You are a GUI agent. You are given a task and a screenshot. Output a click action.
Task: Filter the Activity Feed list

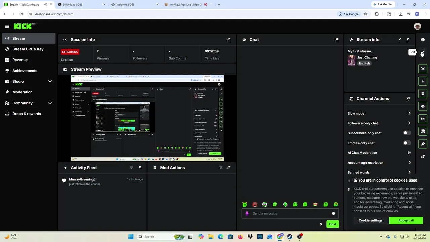[131, 168]
